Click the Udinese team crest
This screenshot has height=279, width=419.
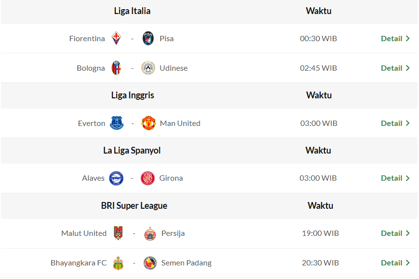pos(148,68)
